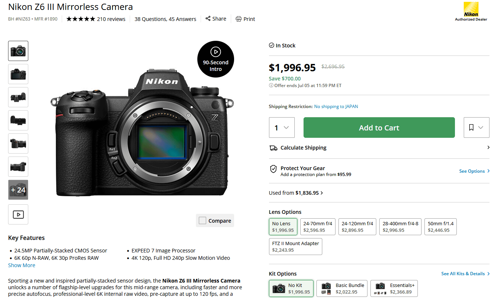Select the FTZ II Mount Adapter option
Screen dimensions: 495x298
pos(295,247)
